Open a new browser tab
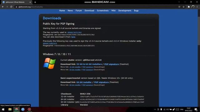This screenshot has width=200, height=112. (x=35, y=2)
